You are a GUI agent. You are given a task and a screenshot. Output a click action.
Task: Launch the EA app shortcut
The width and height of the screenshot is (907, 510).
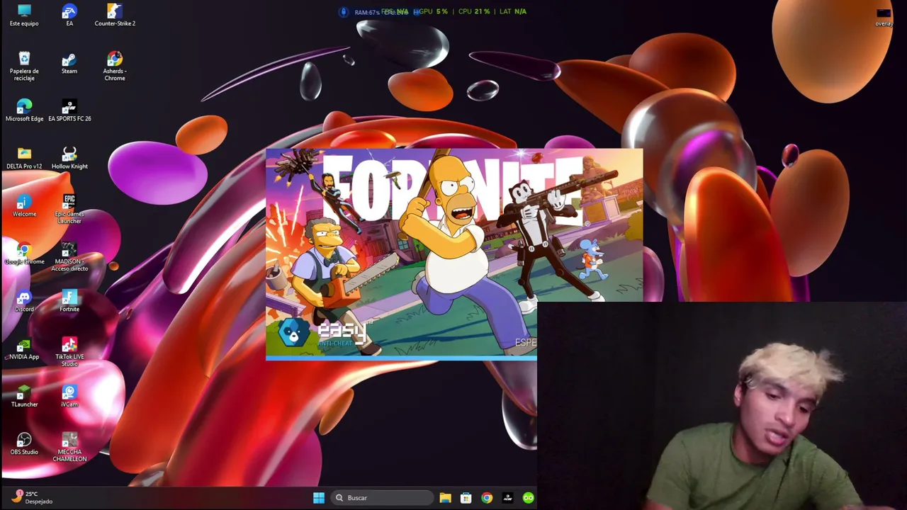coord(69,15)
